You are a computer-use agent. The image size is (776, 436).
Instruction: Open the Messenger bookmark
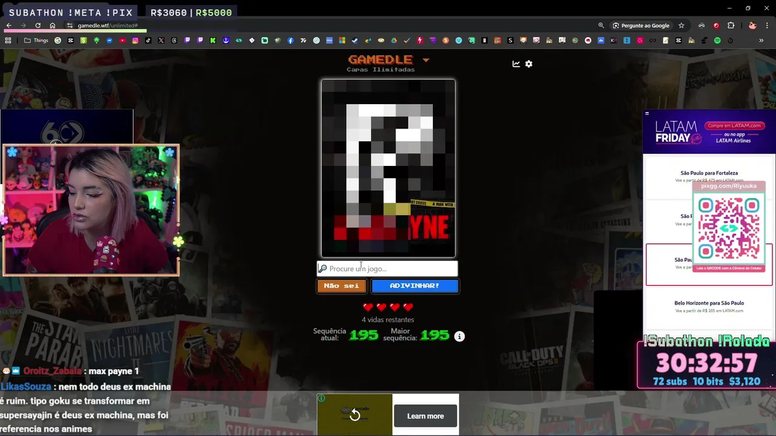click(x=110, y=41)
